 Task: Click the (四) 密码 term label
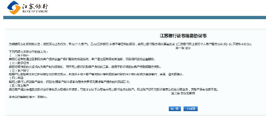coord(17,78)
